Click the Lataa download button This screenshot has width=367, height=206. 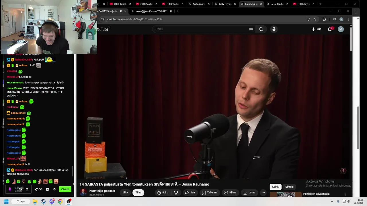pos(249,193)
